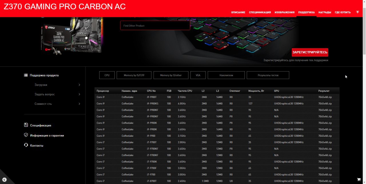Open the СПЕЦИФИКАЦИЯ menu item

point(260,12)
